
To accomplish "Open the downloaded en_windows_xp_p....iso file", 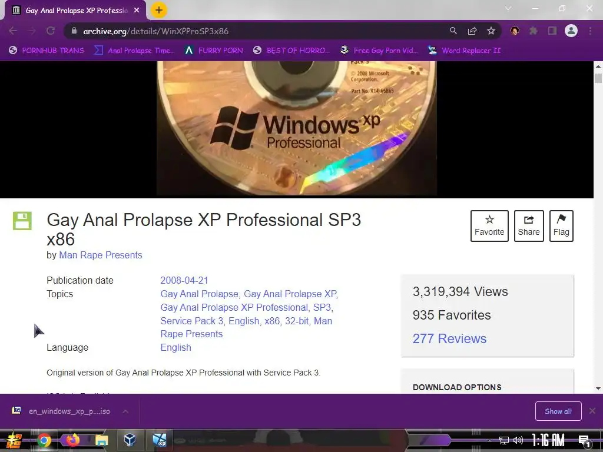I will 61,411.
